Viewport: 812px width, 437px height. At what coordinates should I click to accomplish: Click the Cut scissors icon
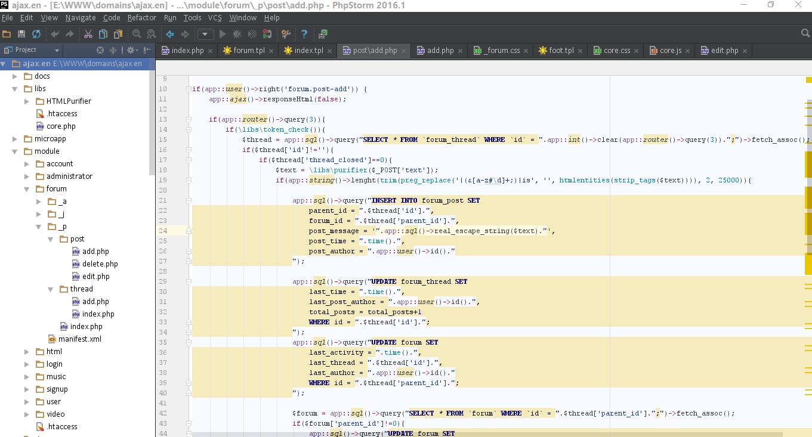pos(88,34)
